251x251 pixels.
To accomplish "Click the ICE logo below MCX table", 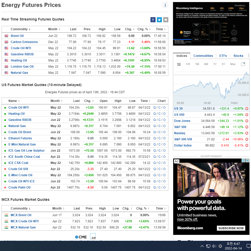I will coord(93,236).
